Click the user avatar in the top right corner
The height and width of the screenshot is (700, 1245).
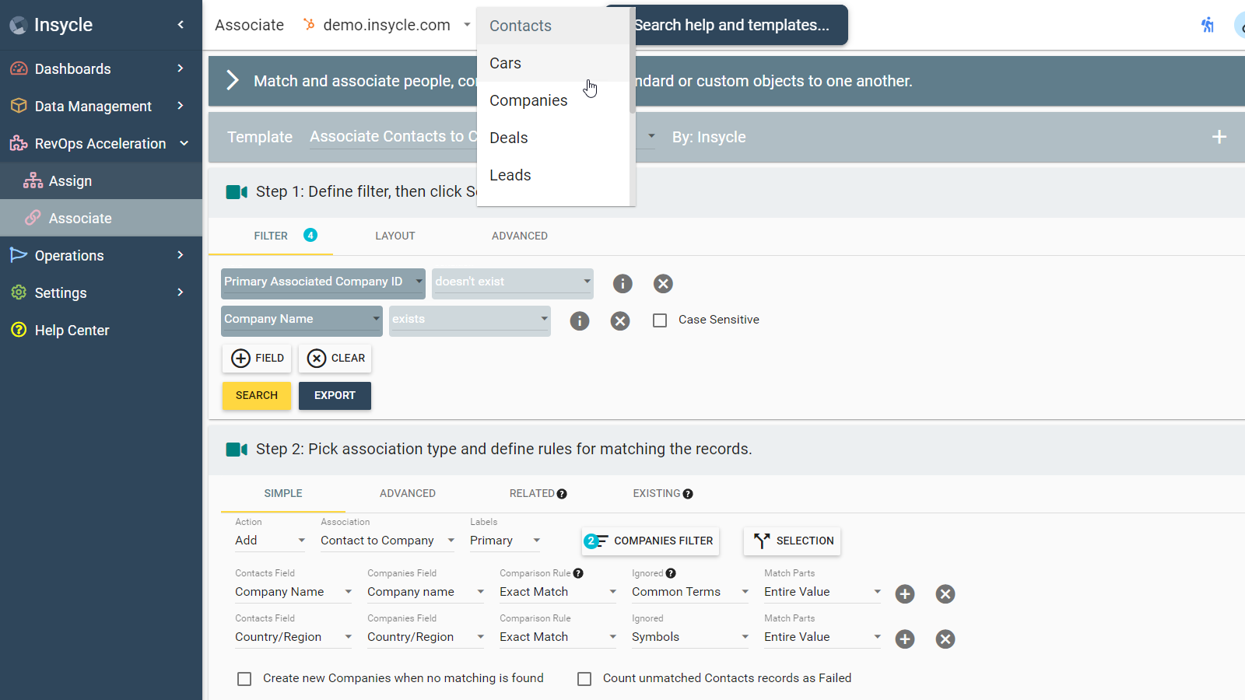coord(1241,25)
